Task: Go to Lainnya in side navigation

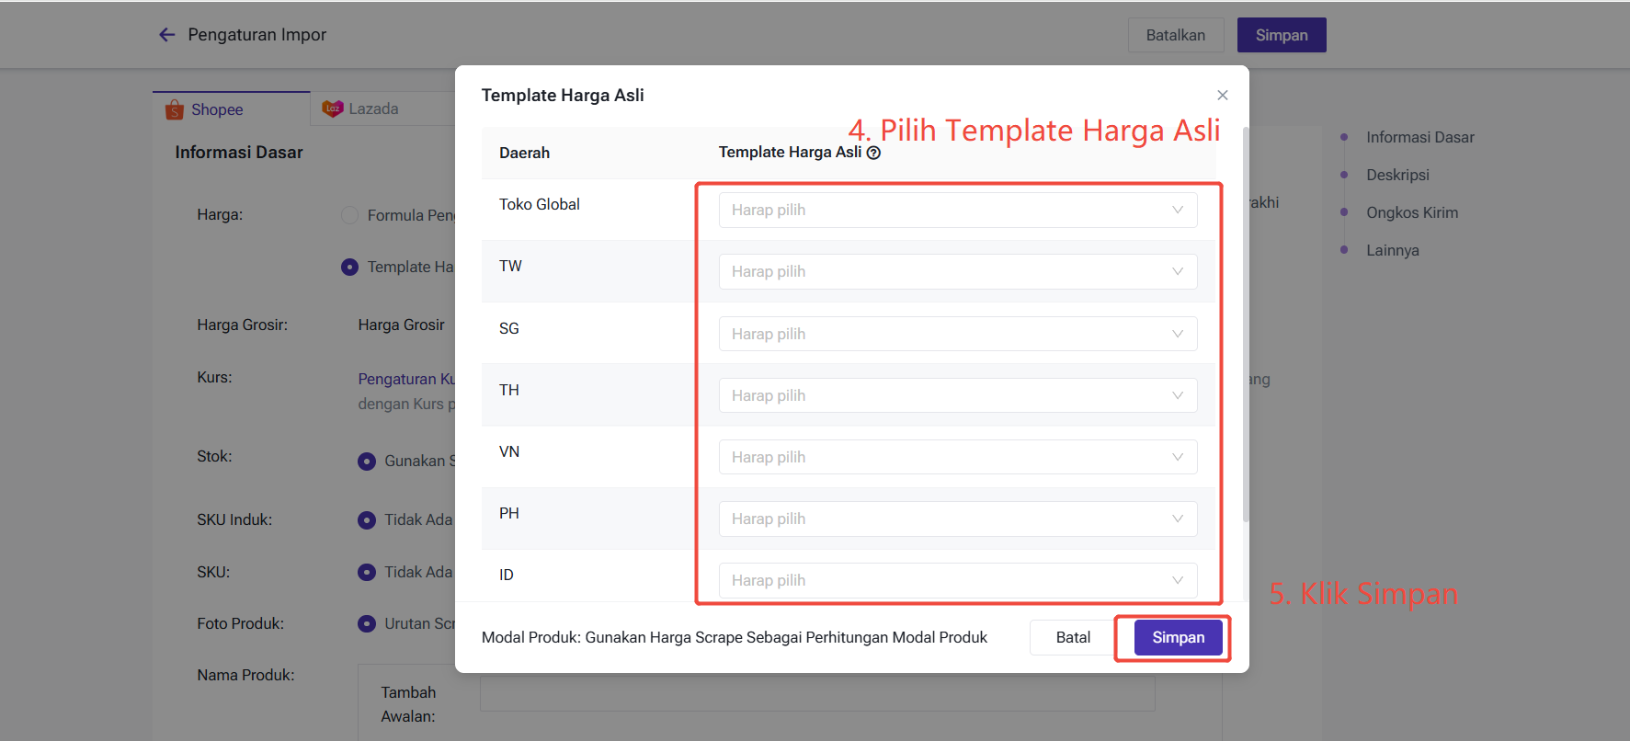Action: (x=1392, y=250)
